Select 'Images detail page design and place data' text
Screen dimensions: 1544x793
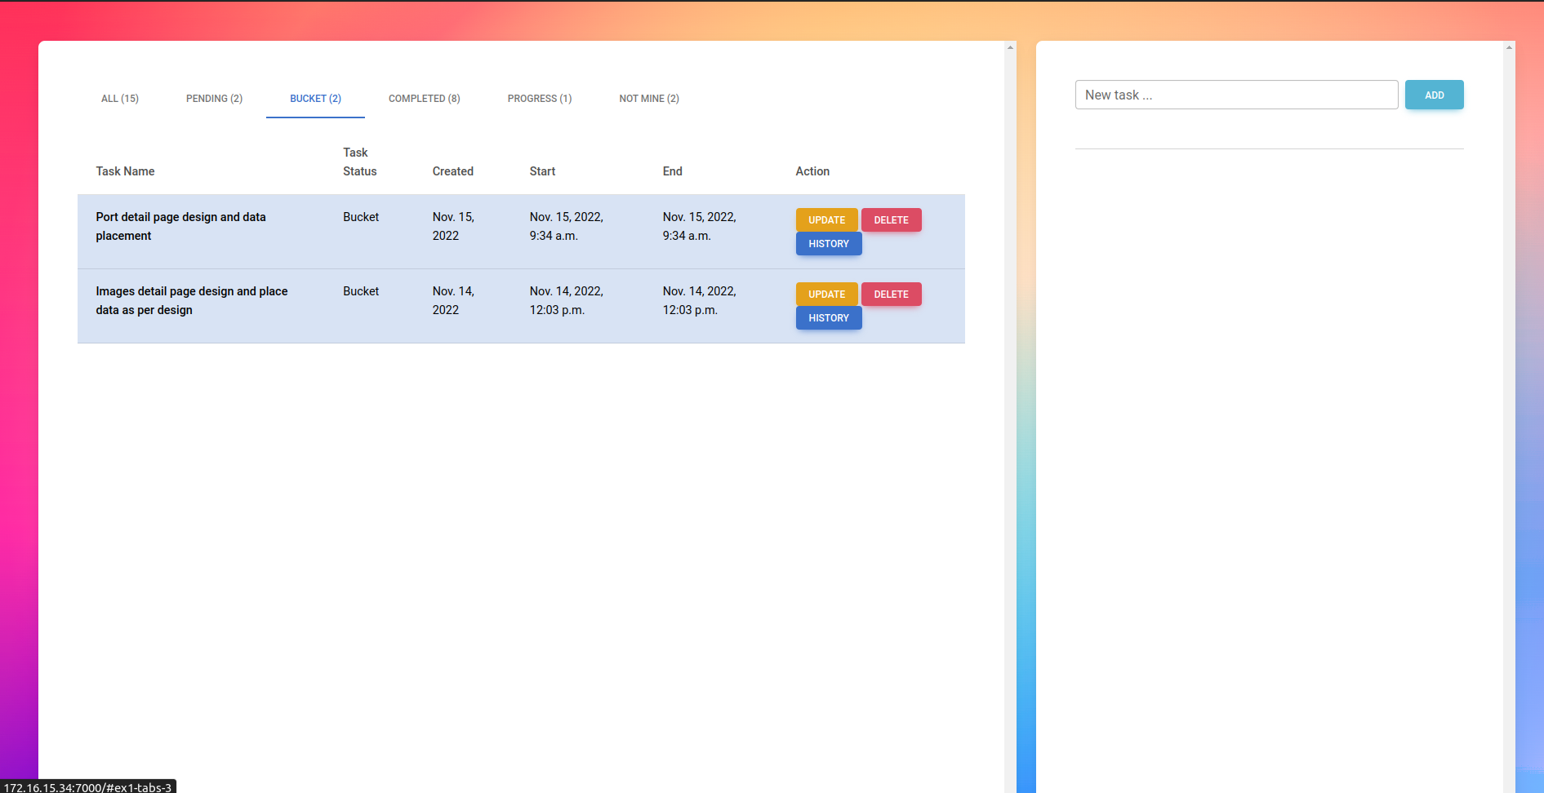[191, 300]
